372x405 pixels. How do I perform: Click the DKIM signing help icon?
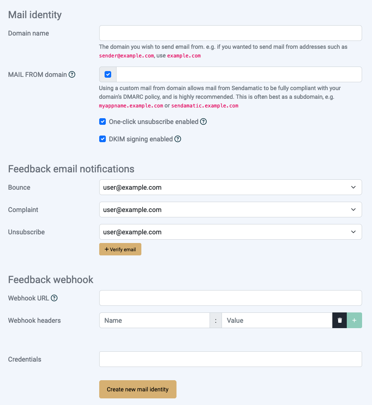[x=178, y=139]
